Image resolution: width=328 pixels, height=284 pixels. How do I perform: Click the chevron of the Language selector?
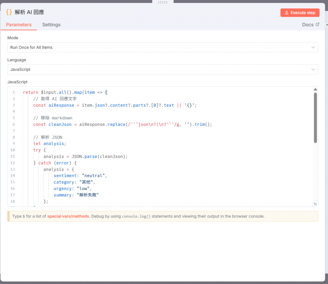(x=313, y=69)
